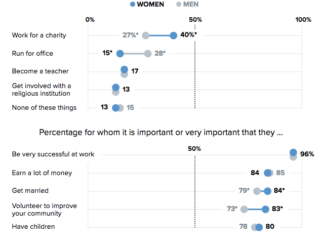Click the women's 84% Get married dot
This screenshot has width=323, height=248.
268,191
